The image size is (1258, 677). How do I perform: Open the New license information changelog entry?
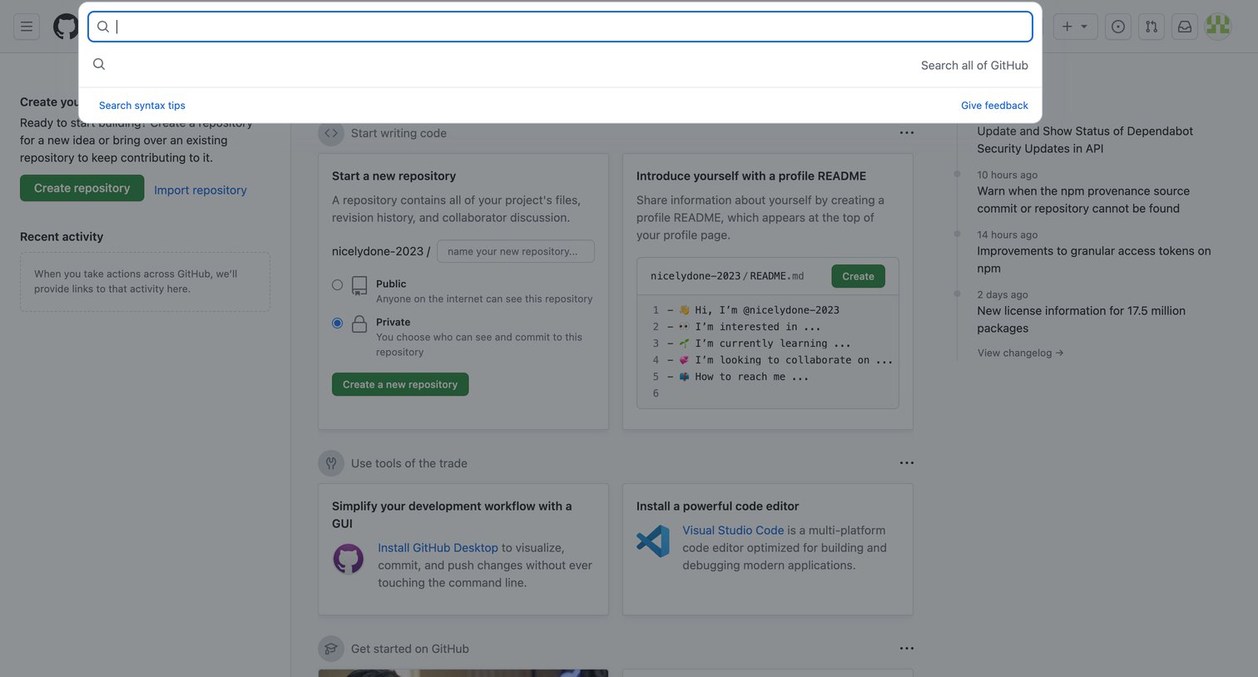click(x=1082, y=319)
